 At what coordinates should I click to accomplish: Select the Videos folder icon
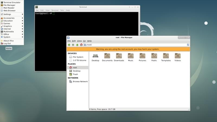coord(178,57)
